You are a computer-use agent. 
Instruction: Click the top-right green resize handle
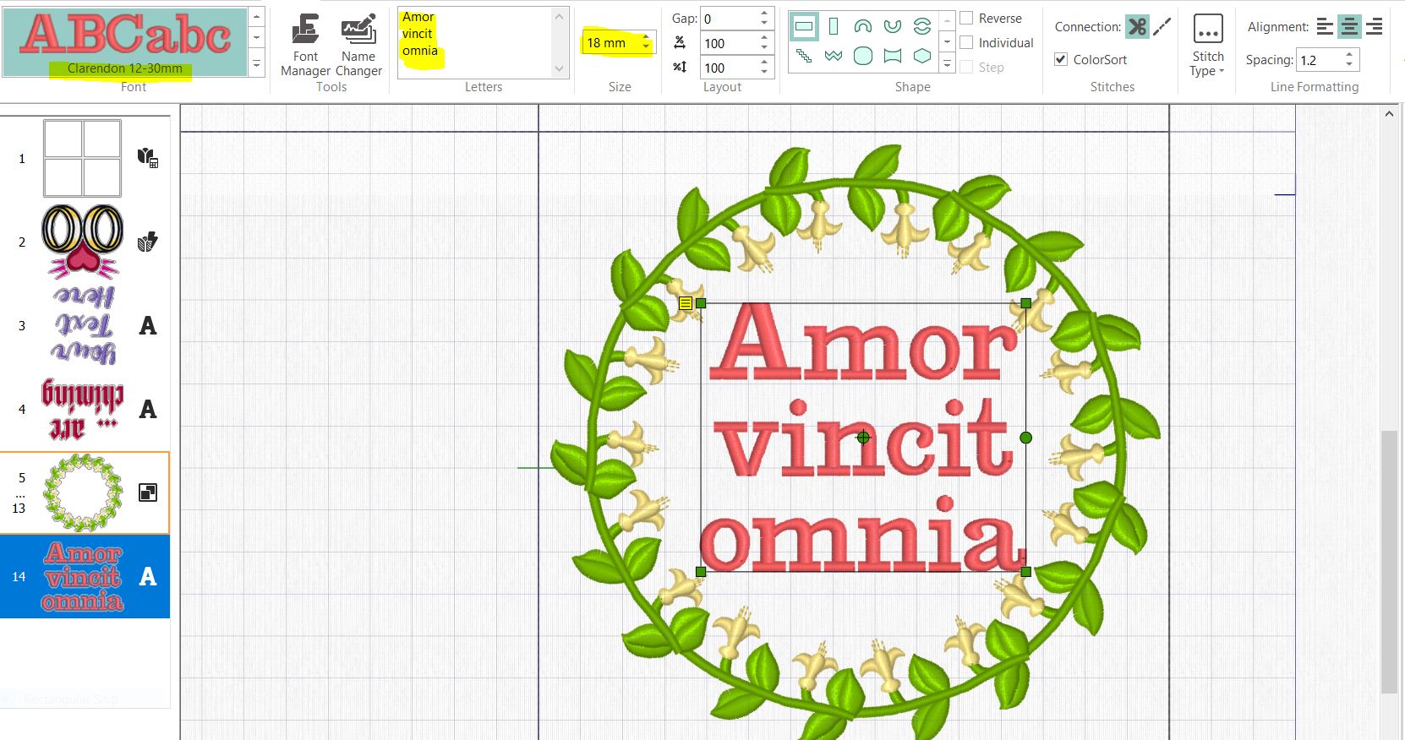point(1026,303)
